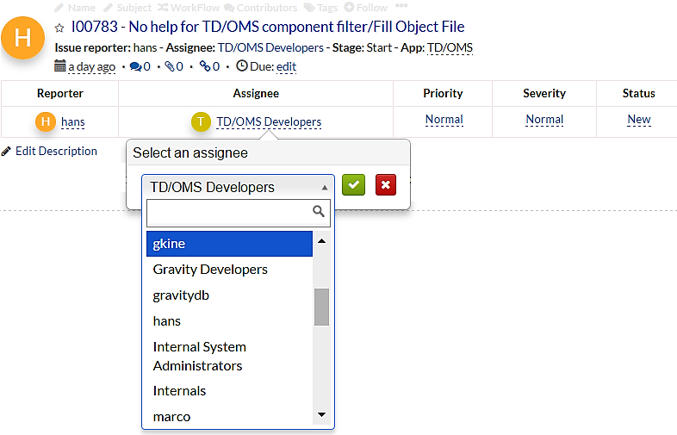The height and width of the screenshot is (435, 677).
Task: Click the calendar icon beside a day ago
Action: point(60,66)
